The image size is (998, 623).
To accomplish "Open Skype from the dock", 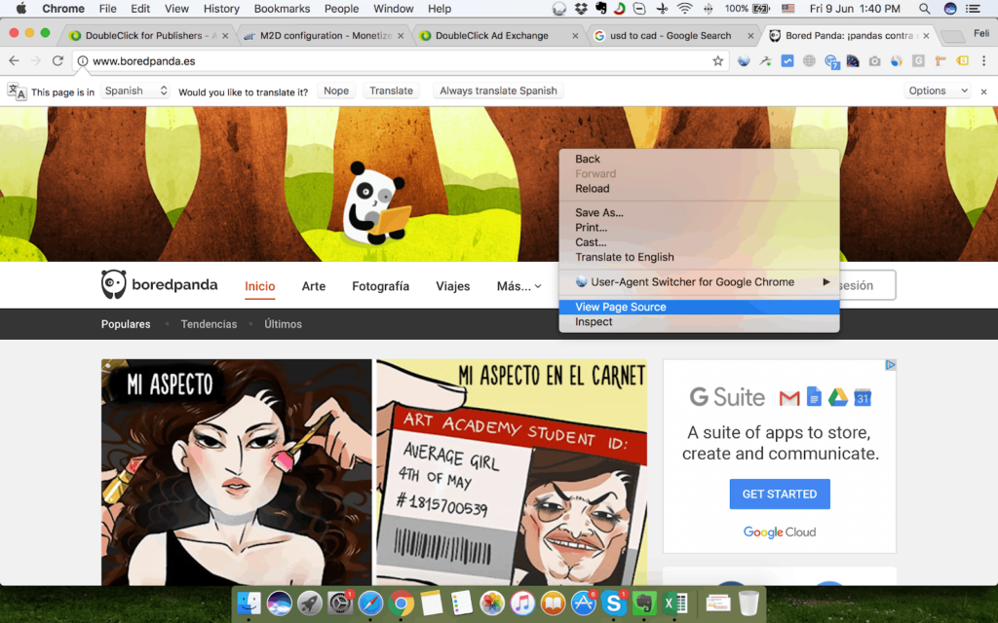I will pos(613,604).
